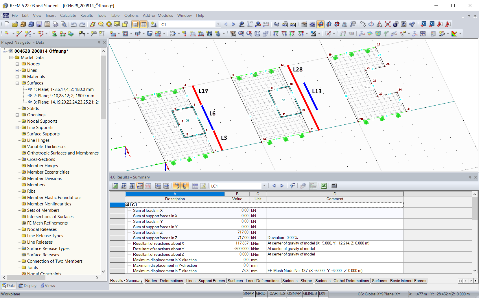Click the print preview icon
This screenshot has width=479, height=298.
[64, 24]
